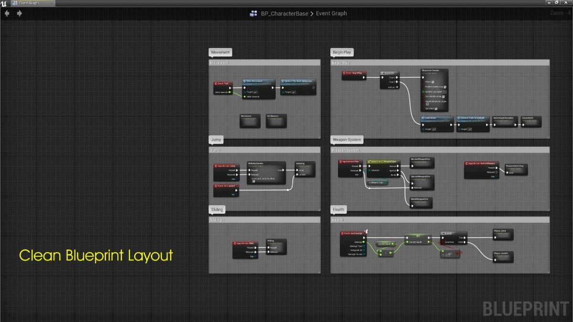Select the Switch on E_WeaponType node
The width and height of the screenshot is (573, 322).
tap(384, 169)
